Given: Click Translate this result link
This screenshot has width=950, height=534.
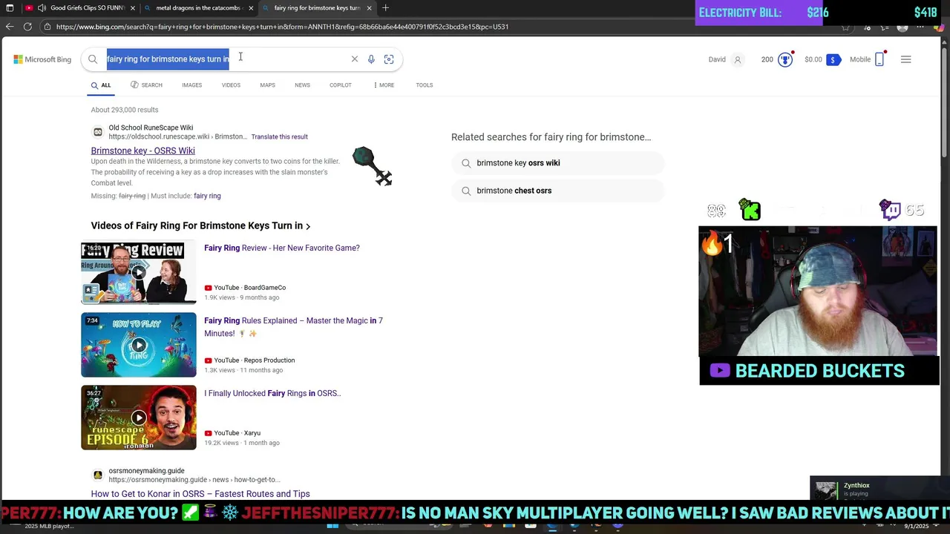Looking at the screenshot, I should tap(279, 136).
